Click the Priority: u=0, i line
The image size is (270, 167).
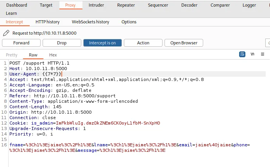pos(31,134)
